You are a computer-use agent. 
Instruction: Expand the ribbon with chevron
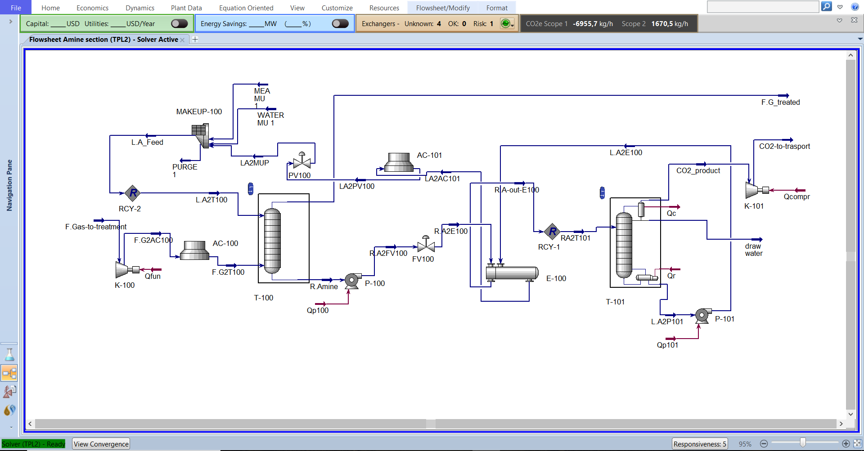(840, 7)
